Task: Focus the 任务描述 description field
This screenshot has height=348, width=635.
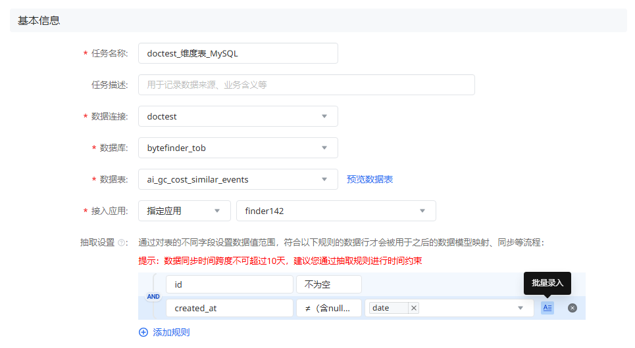Action: [306, 85]
